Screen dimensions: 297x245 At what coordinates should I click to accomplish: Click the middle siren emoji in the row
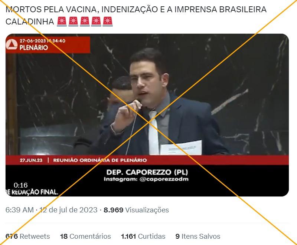[x=85, y=21]
